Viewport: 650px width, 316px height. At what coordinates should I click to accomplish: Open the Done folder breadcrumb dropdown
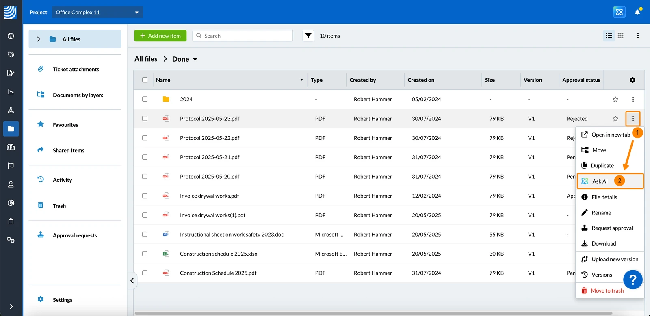click(195, 59)
